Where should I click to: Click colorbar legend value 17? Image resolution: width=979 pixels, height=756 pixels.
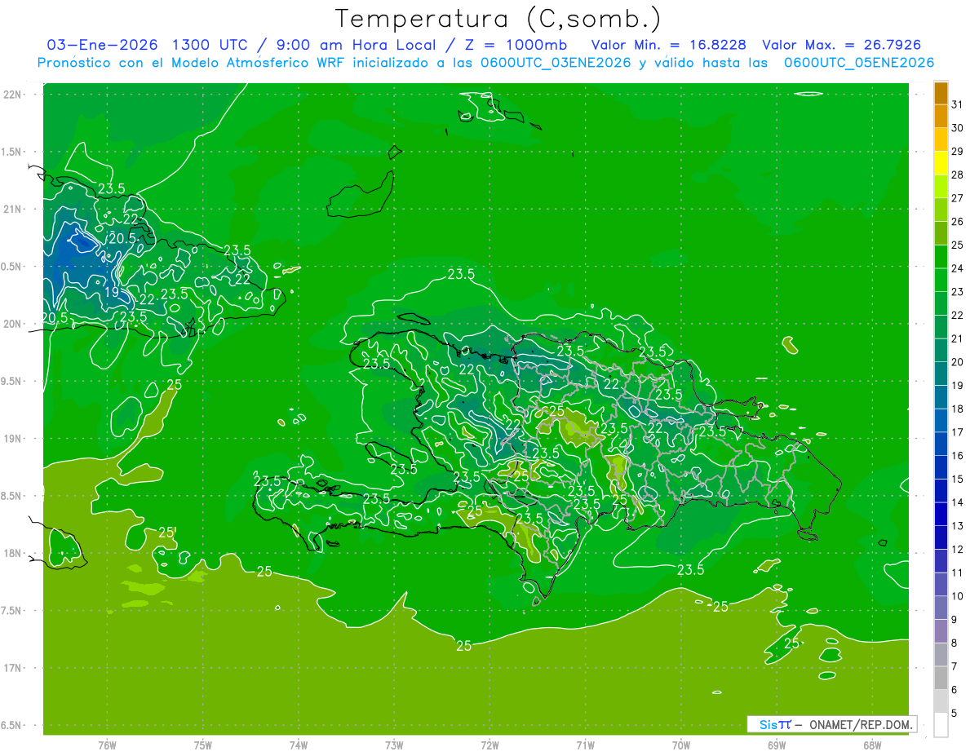click(x=957, y=432)
